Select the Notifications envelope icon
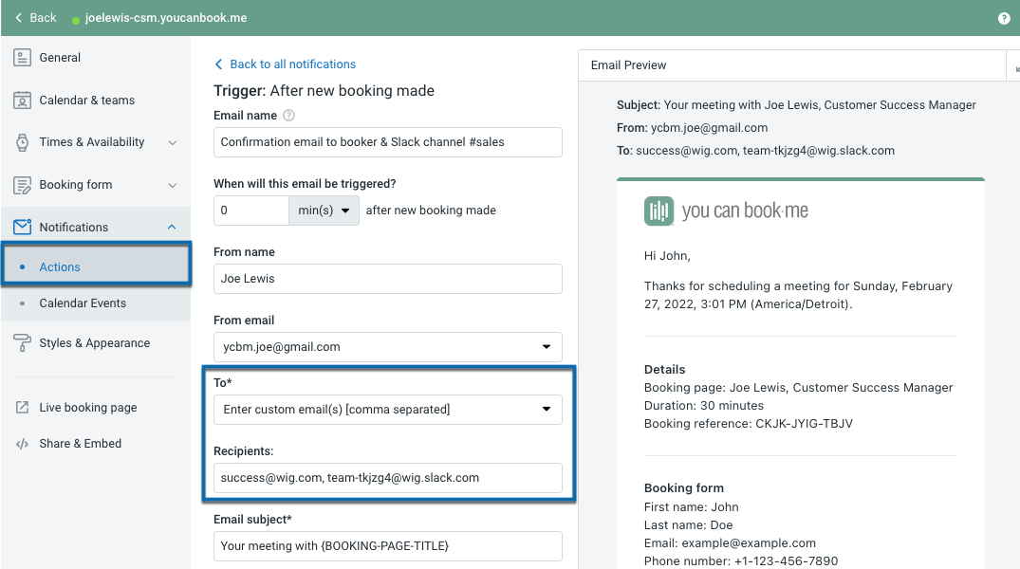 (x=23, y=227)
